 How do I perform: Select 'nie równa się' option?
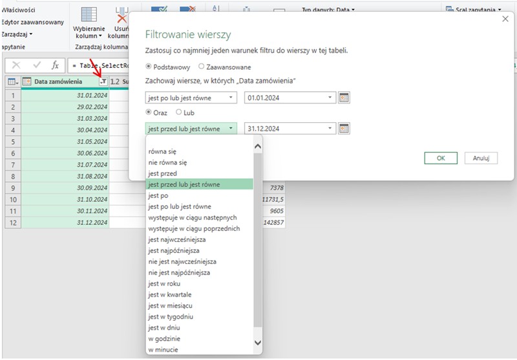tap(199, 162)
